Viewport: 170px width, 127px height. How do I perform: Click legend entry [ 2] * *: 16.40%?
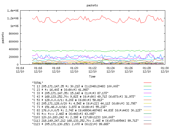click(61, 90)
